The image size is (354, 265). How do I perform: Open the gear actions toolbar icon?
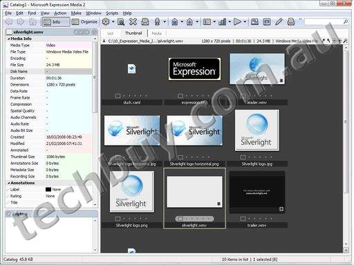coord(106,22)
